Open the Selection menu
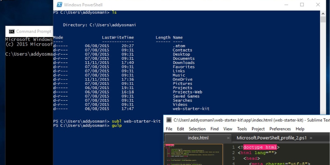The width and height of the screenshot is (330, 165). (x=197, y=129)
